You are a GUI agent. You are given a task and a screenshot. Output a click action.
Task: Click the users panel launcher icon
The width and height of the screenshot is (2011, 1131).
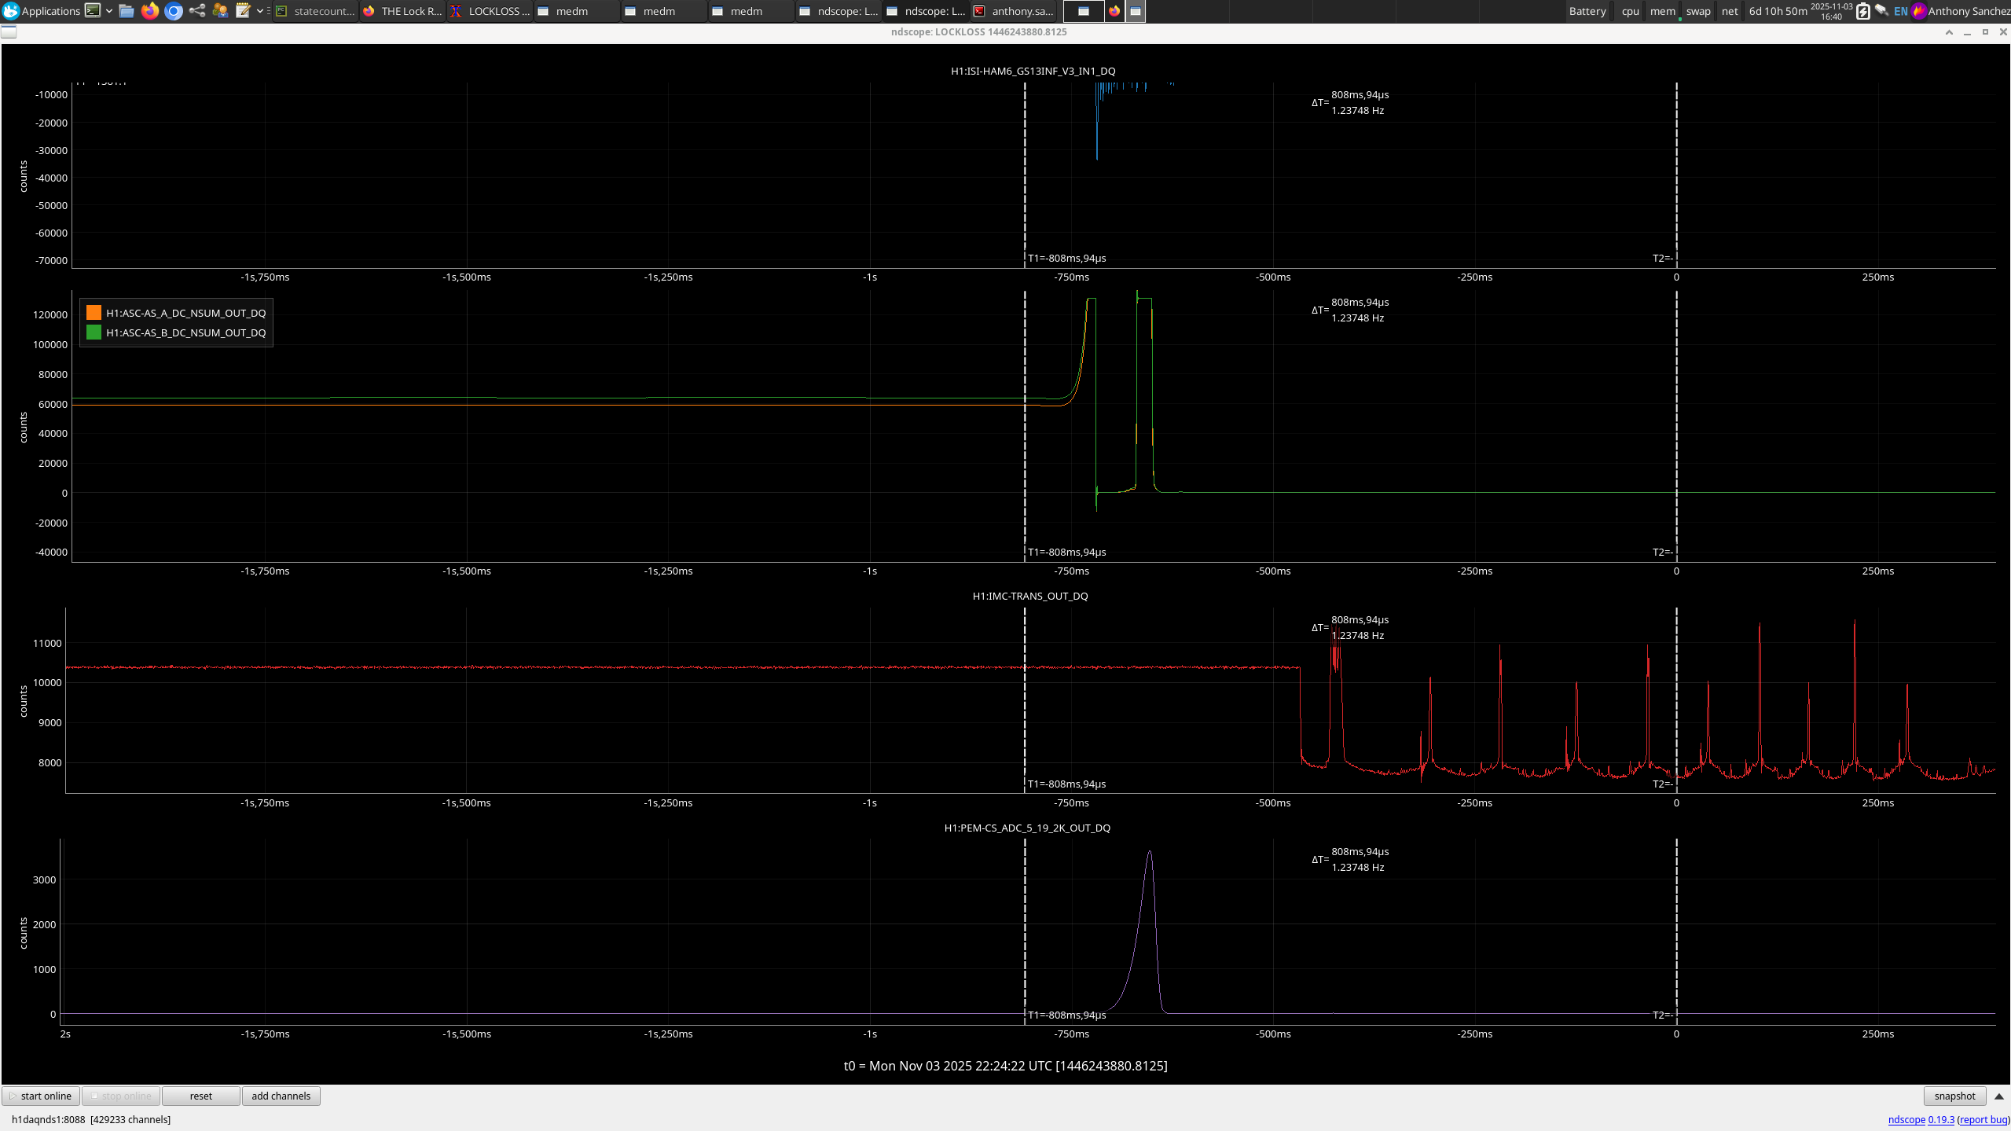(x=220, y=11)
